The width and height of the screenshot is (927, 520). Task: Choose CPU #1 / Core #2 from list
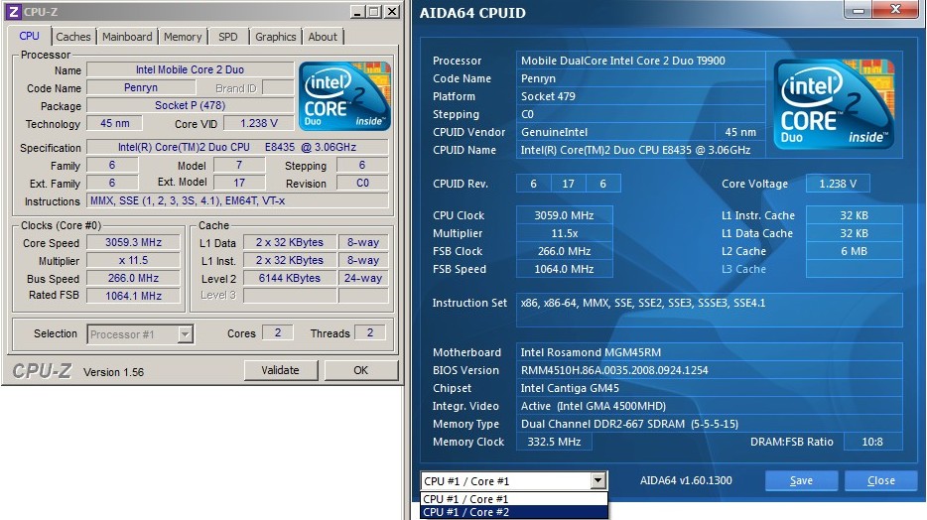[x=514, y=512]
